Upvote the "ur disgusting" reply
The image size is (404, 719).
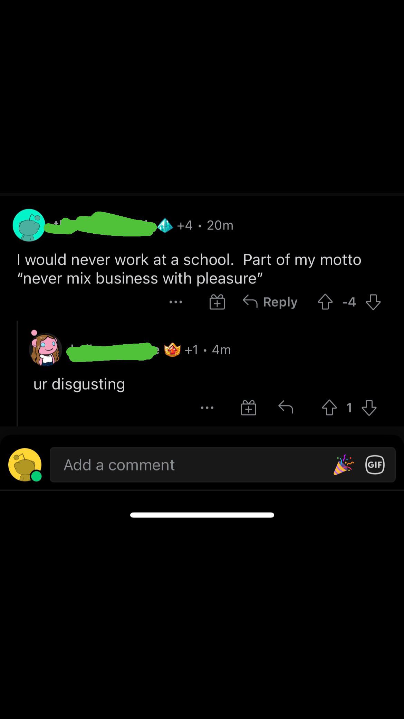329,408
